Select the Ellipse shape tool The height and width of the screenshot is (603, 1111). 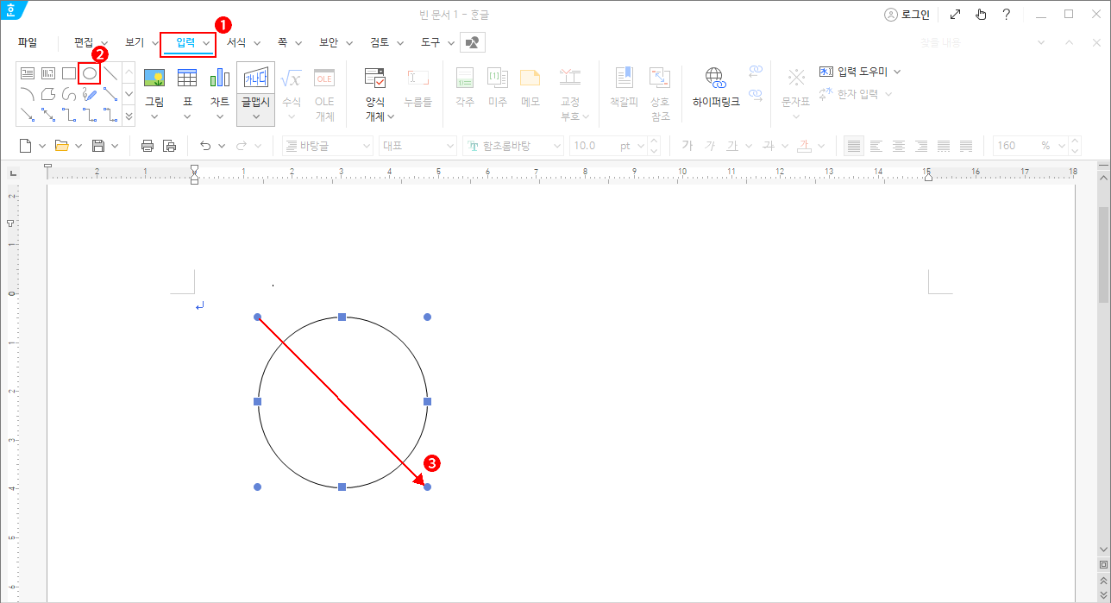tap(89, 72)
